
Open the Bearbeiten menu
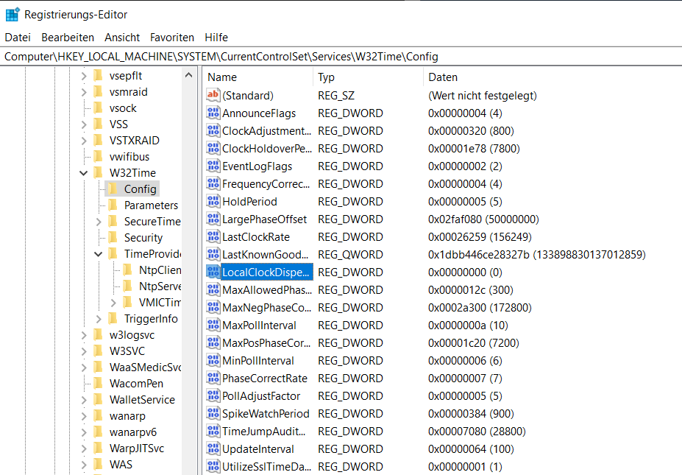click(68, 37)
